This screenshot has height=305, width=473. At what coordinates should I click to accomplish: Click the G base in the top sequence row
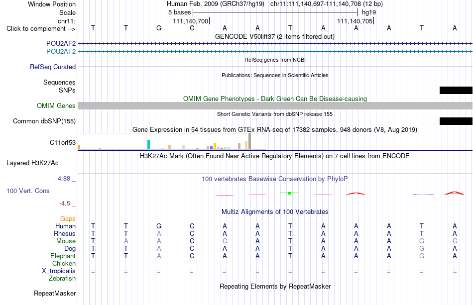pos(159,28)
